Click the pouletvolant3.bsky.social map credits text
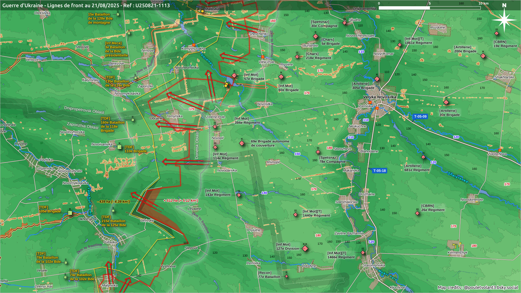The image size is (521, 293). tap(491, 287)
